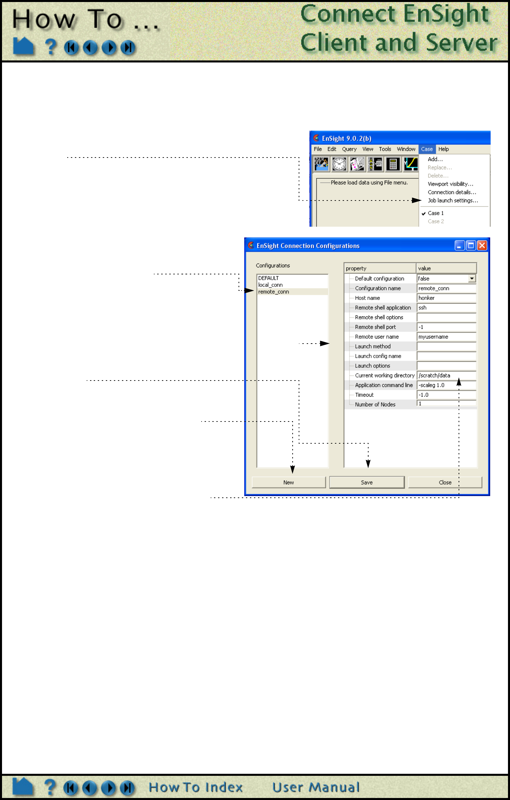Click the logo in Connection Configurations title bar
The height and width of the screenshot is (800, 510).
[x=251, y=245]
